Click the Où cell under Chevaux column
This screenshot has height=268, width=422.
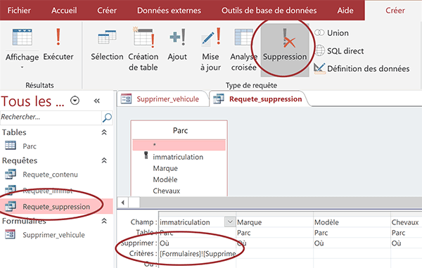click(406, 243)
